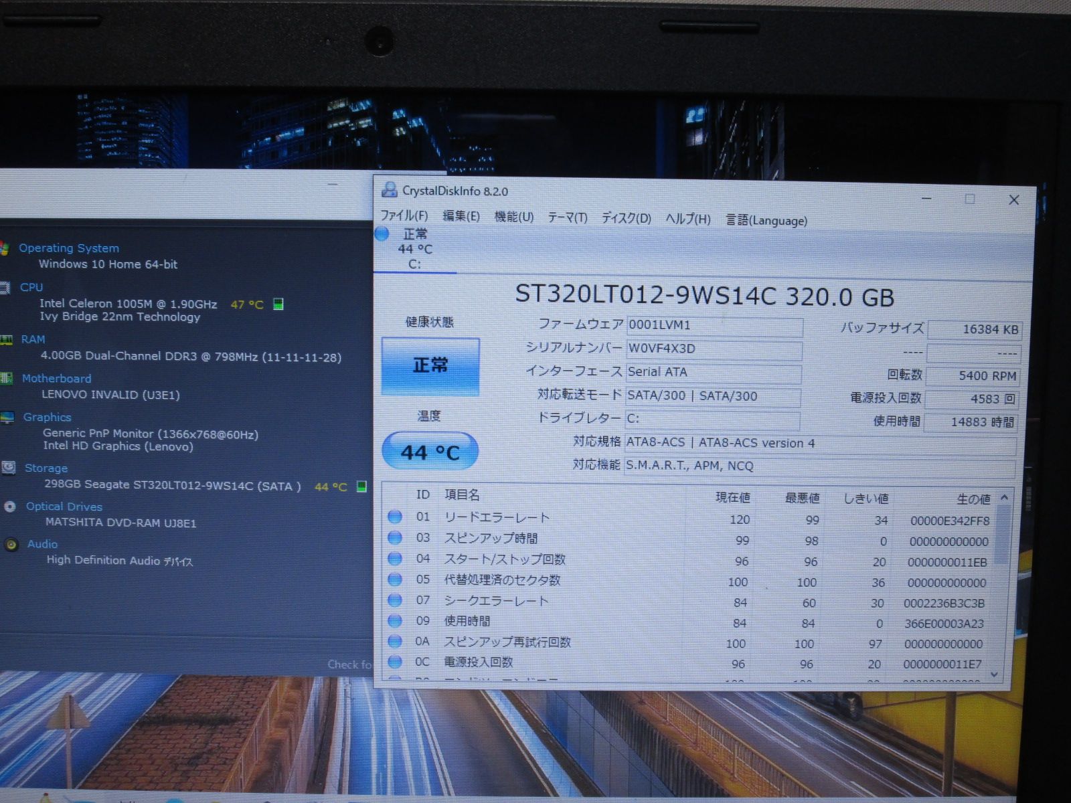Image resolution: width=1071 pixels, height=803 pixels.
Task: Click the 4583 回 power-on count field
Action: point(972,399)
